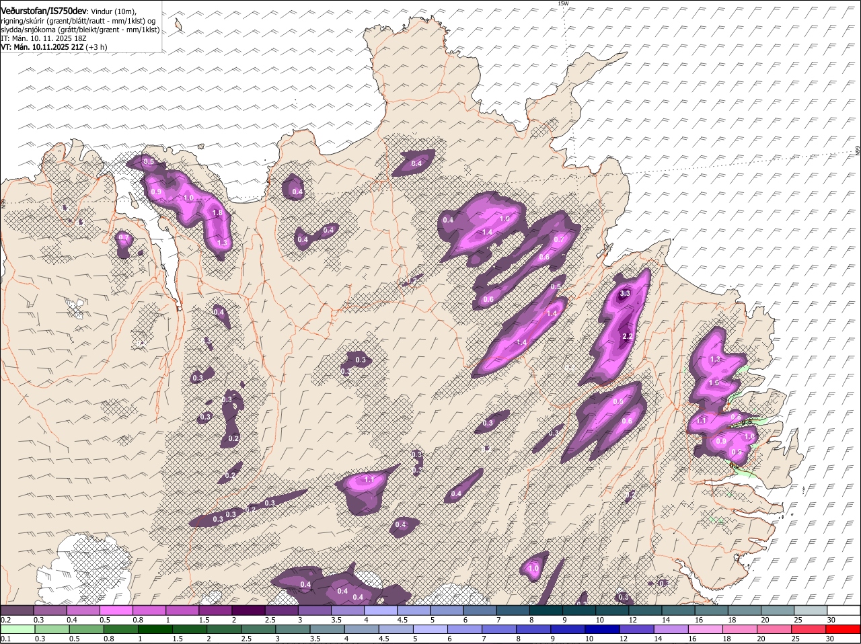Click the 15W longitude label
The width and height of the screenshot is (861, 644).
563,3
